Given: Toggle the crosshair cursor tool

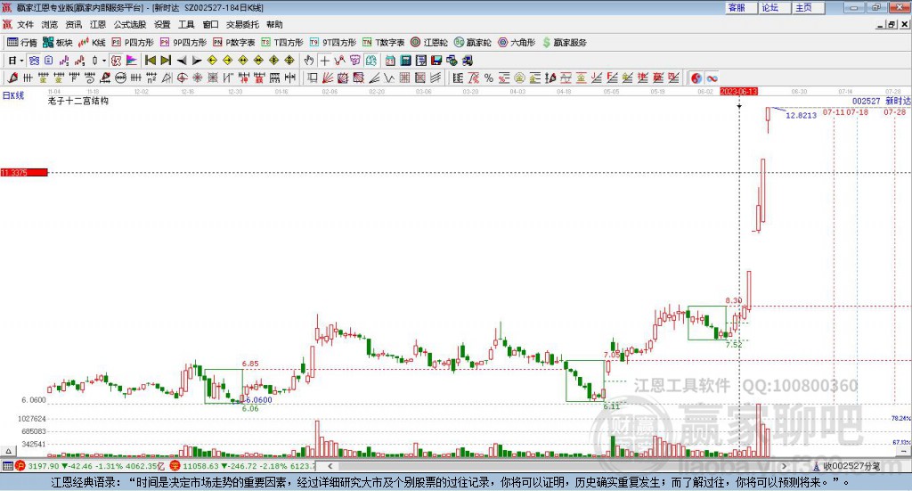Looking at the screenshot, I should [x=325, y=61].
